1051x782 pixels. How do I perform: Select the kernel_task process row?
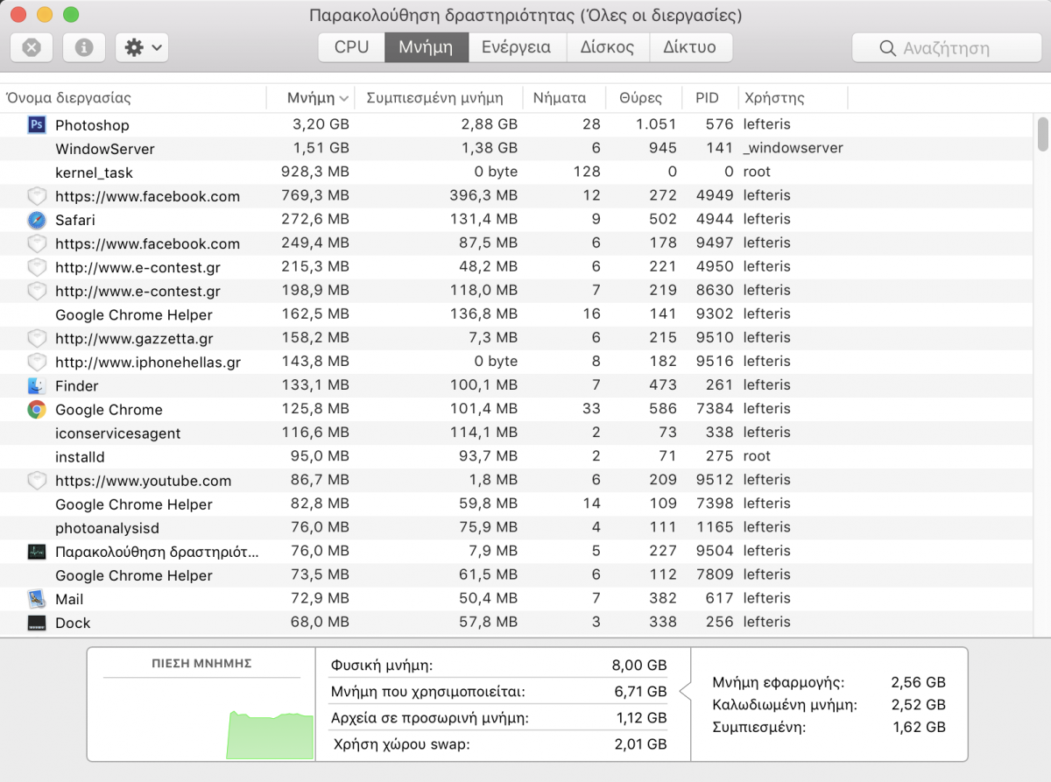pos(517,172)
